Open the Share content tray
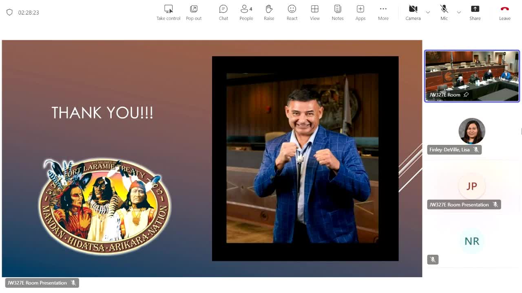The height and width of the screenshot is (293, 522). pyautogui.click(x=475, y=12)
